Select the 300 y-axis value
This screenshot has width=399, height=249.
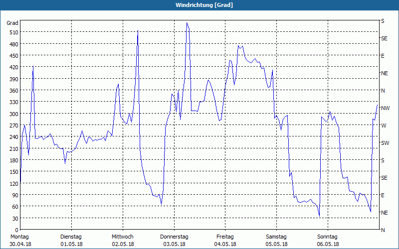click(x=14, y=114)
